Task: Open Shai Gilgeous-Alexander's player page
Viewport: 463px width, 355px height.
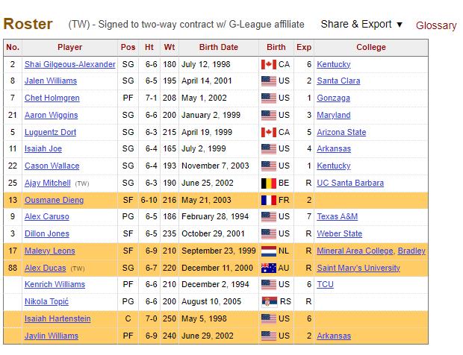Action: click(x=69, y=65)
